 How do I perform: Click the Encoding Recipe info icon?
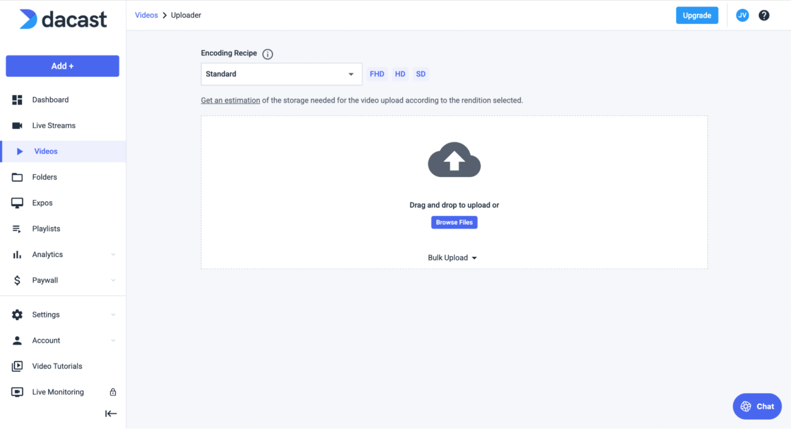[x=267, y=53]
